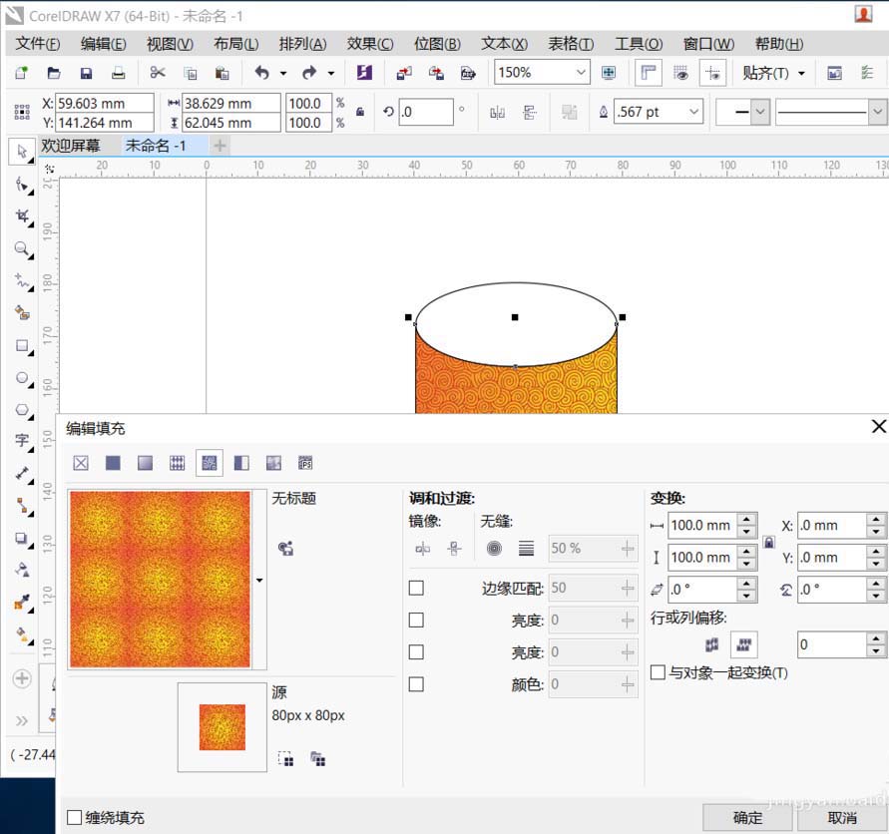Image resolution: width=889 pixels, height=834 pixels.
Task: Enable the 边缘匹配 checkbox
Action: click(417, 588)
